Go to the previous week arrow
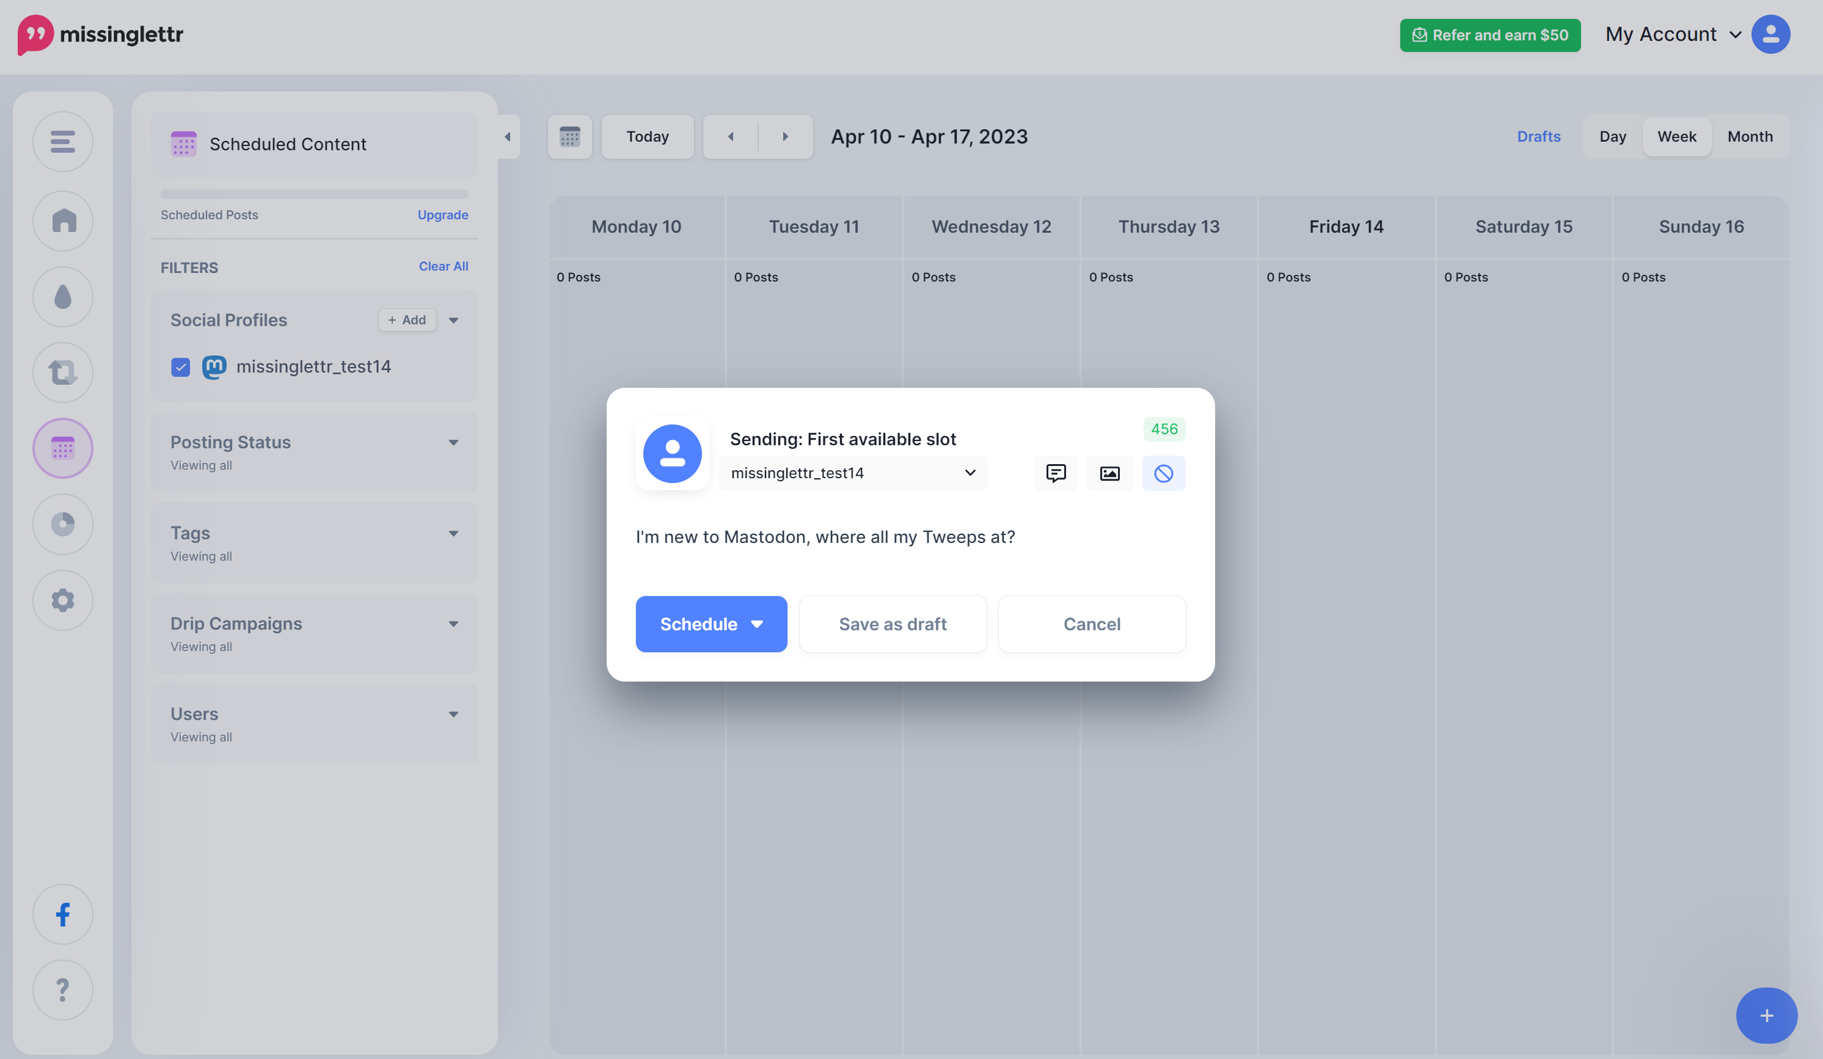 tap(731, 137)
